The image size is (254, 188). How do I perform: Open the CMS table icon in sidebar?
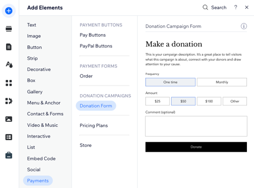tap(9, 137)
